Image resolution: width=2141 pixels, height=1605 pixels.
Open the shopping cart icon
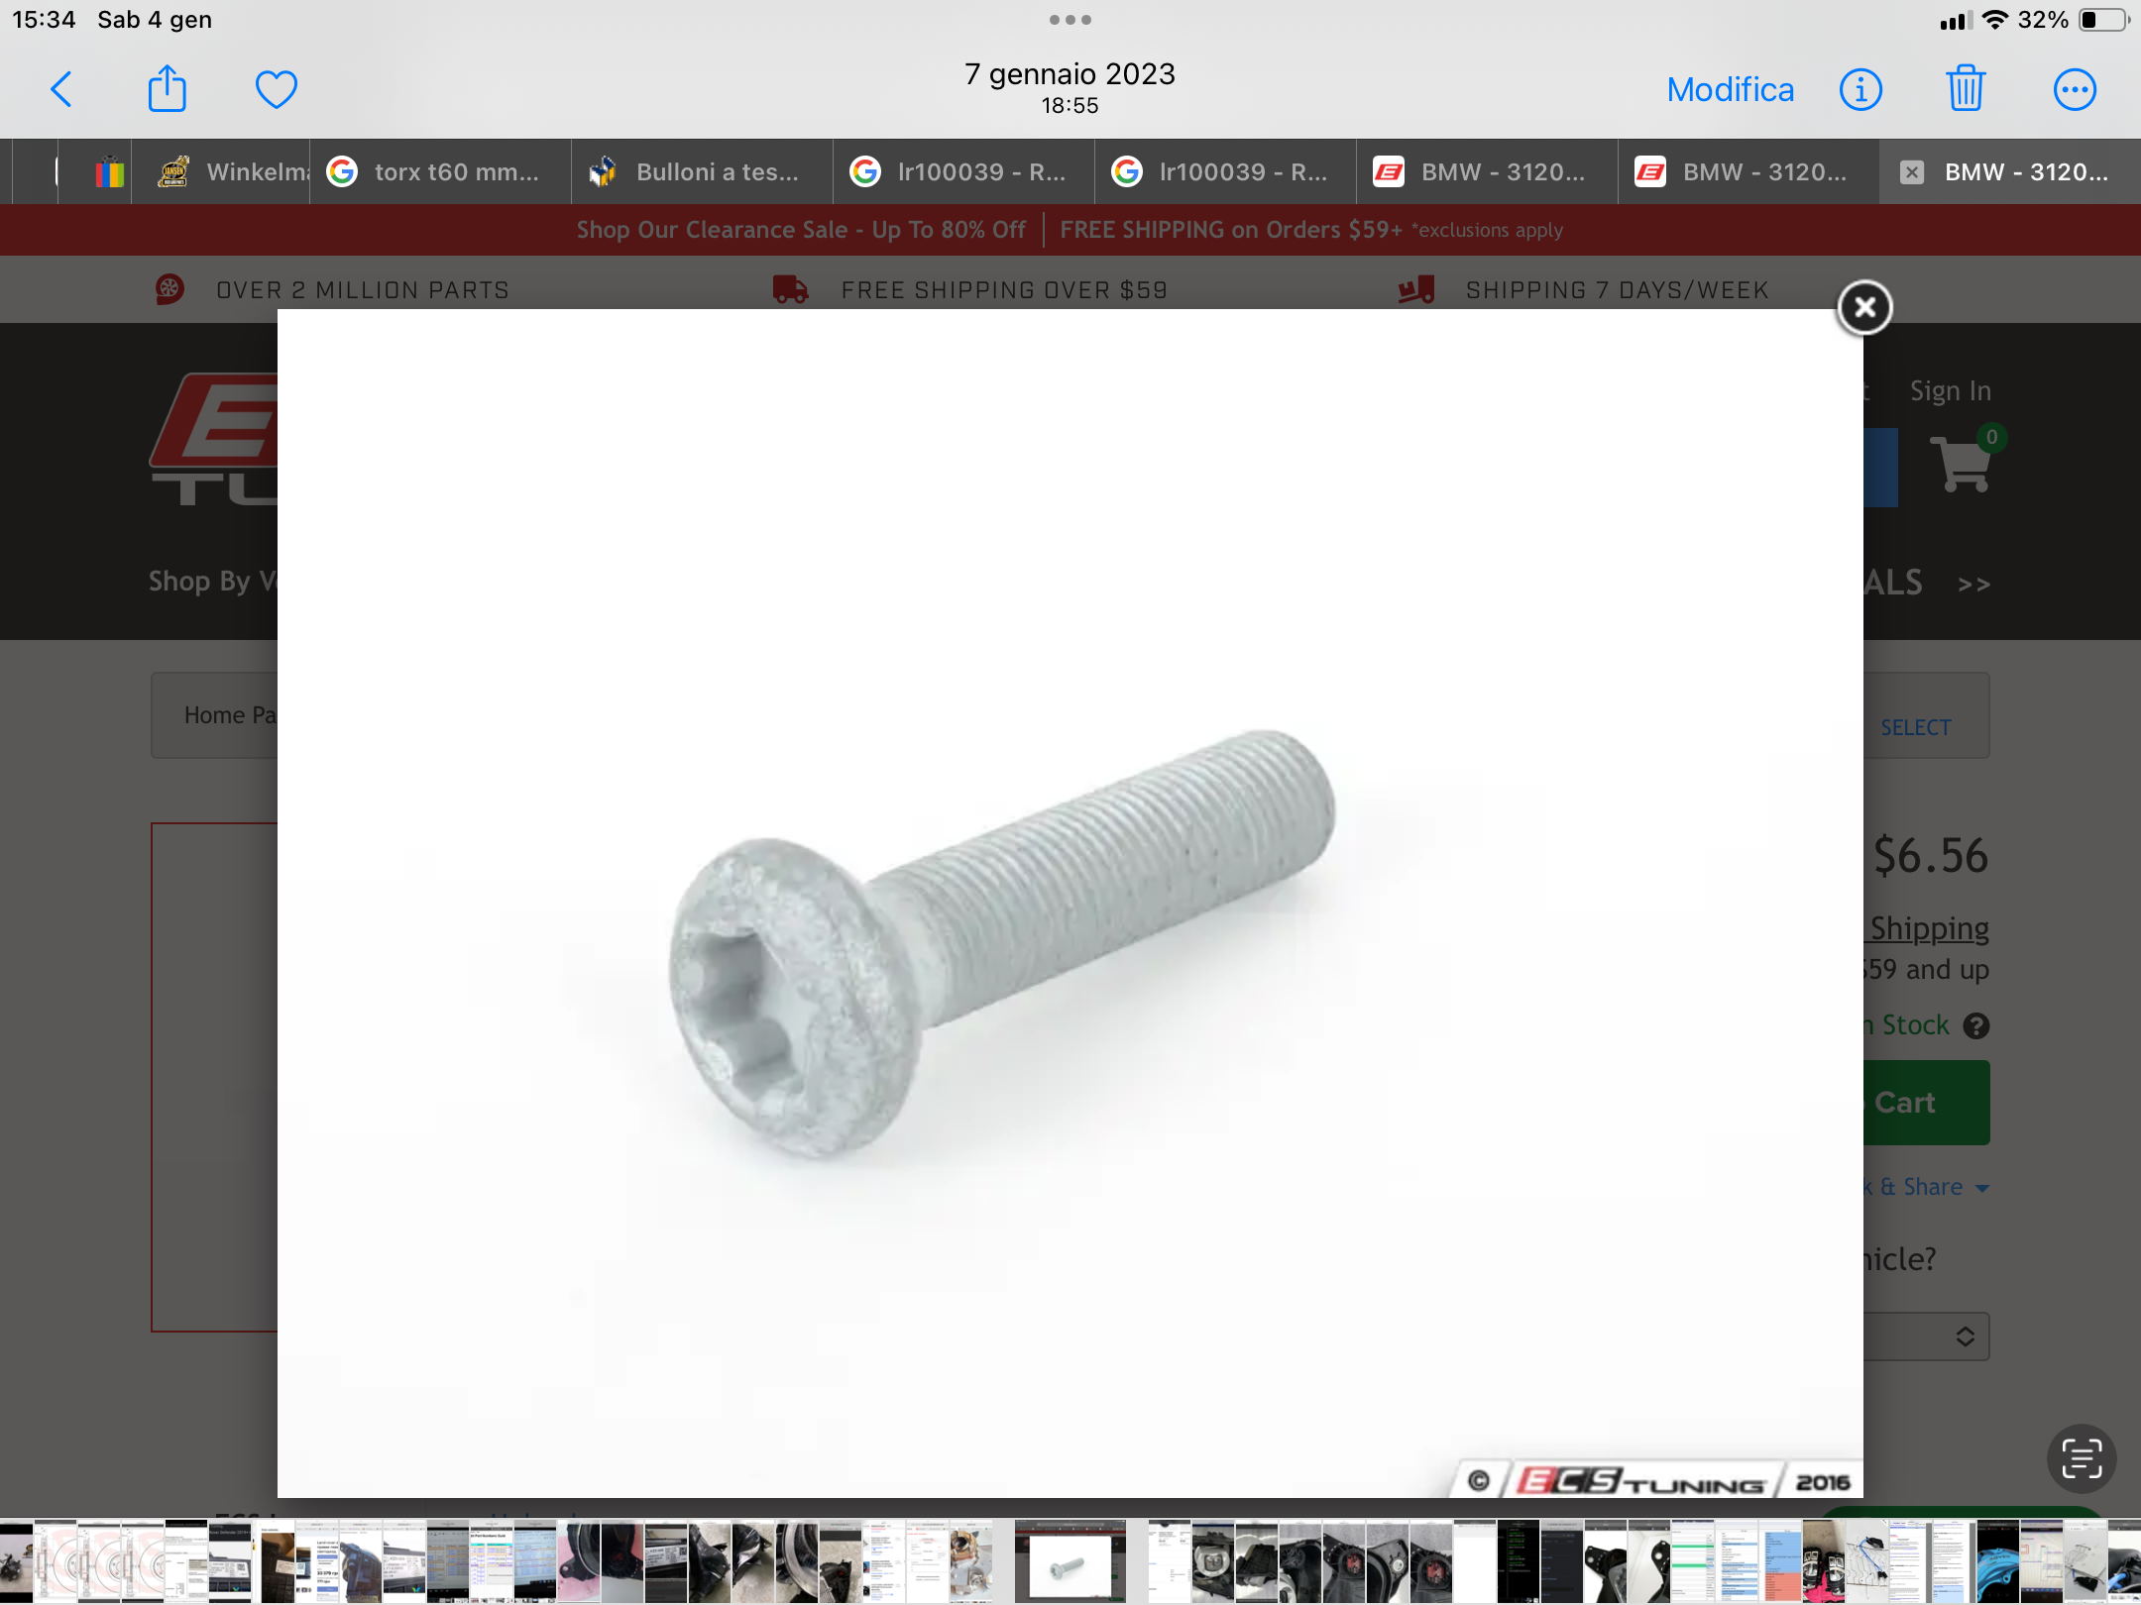point(1965,462)
